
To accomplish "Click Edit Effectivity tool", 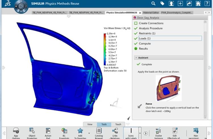I will pyautogui.click(x=175, y=133).
